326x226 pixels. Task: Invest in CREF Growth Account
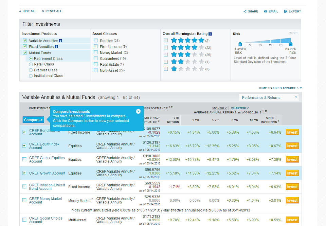292,173
